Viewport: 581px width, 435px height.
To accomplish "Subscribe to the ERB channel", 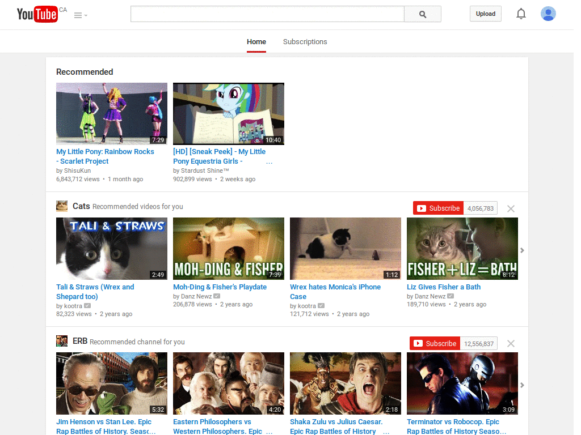I will pos(435,343).
